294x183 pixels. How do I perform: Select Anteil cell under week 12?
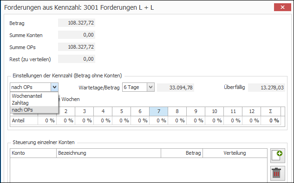coord(251,120)
